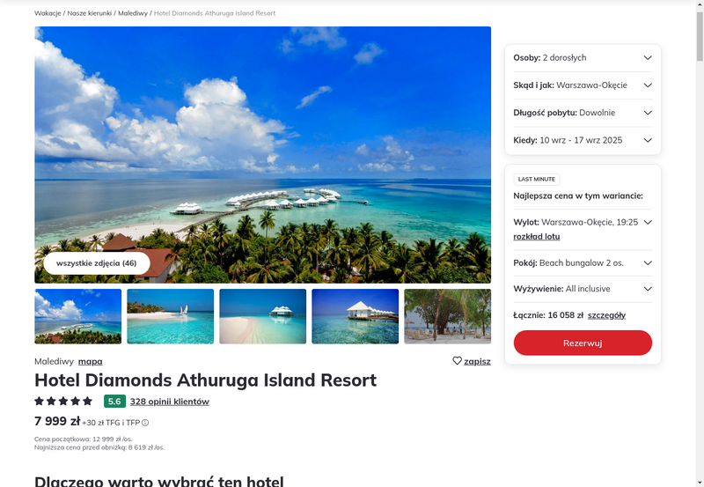Open the 328 opinii klientów link
The height and width of the screenshot is (487, 704).
[170, 402]
